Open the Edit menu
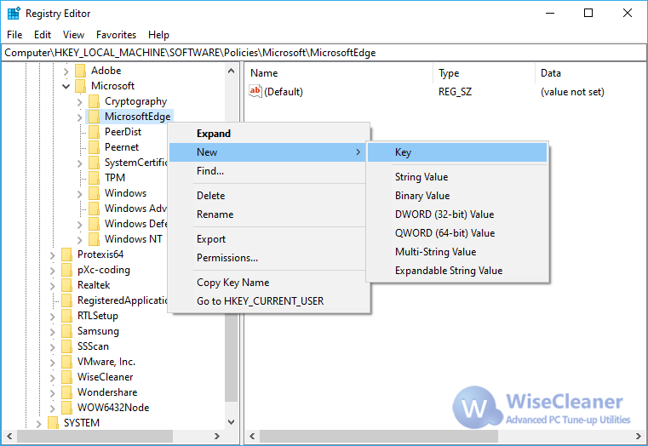The image size is (648, 446). pyautogui.click(x=43, y=35)
